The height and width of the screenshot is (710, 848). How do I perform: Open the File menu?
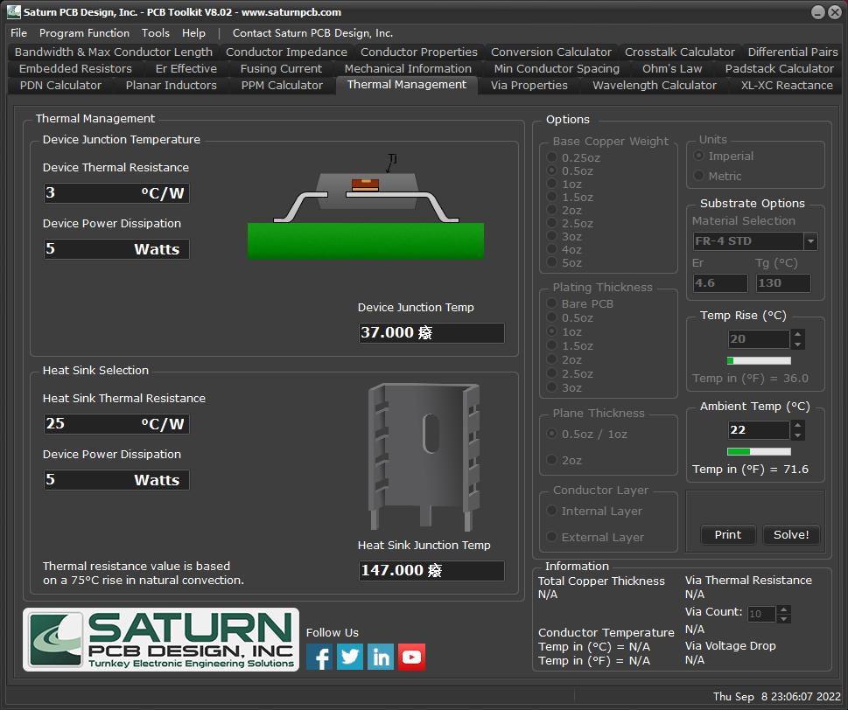point(19,33)
